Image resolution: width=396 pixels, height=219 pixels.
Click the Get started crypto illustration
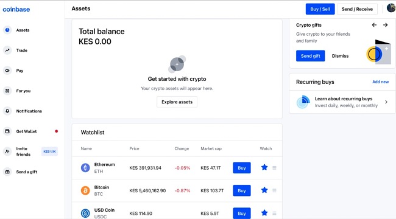[177, 64]
